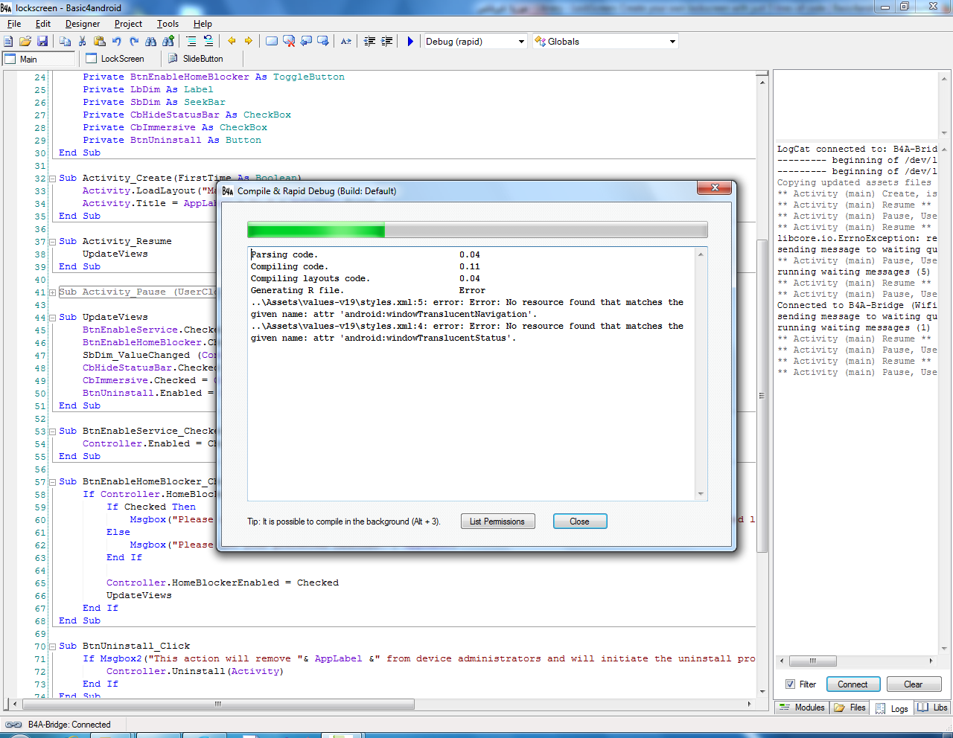
Task: Run the project with the blue play icon
Action: pos(410,42)
